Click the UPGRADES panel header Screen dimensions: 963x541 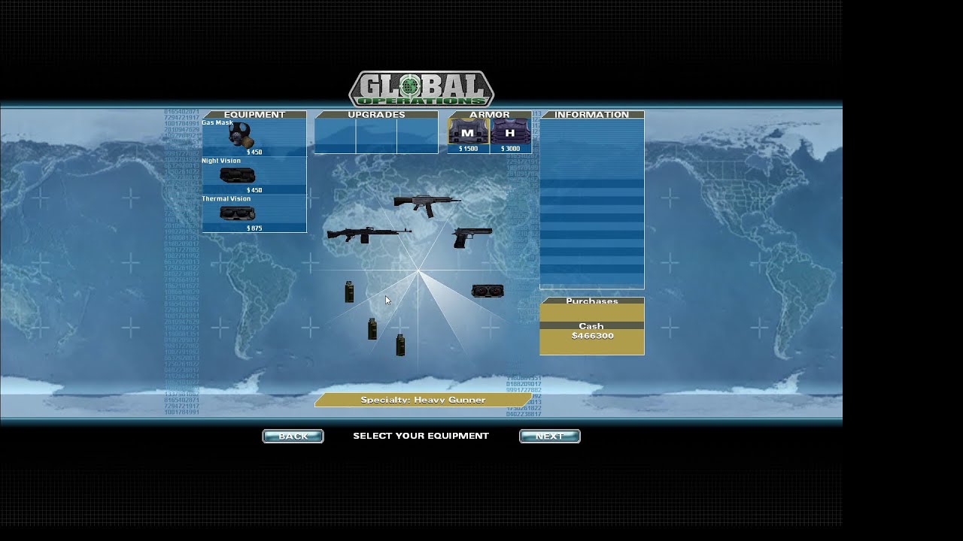click(x=376, y=114)
